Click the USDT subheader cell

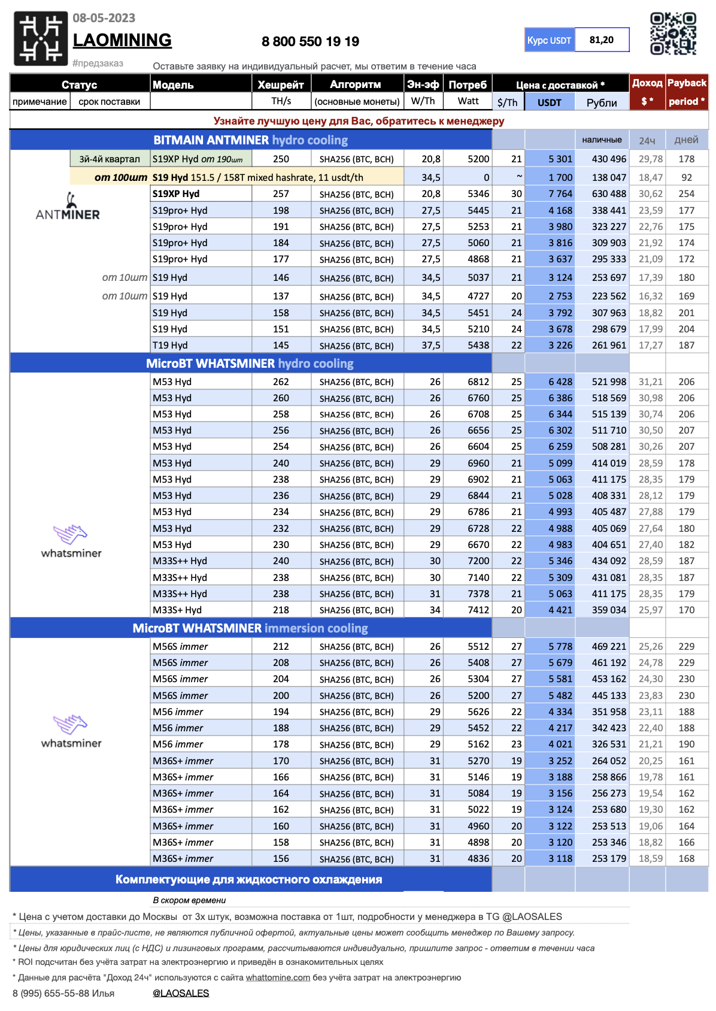pos(550,102)
